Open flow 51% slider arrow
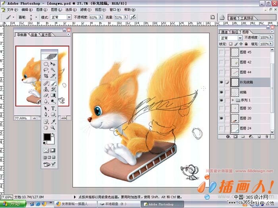This screenshot has height=208, width=278. pos(125,17)
